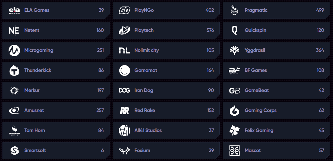Click the Mascot provider logo icon
Image resolution: width=333 pixels, height=161 pixels.
click(235, 151)
